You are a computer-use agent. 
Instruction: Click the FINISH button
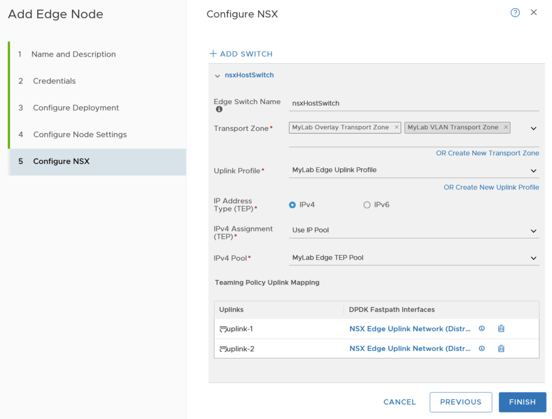[x=522, y=402]
